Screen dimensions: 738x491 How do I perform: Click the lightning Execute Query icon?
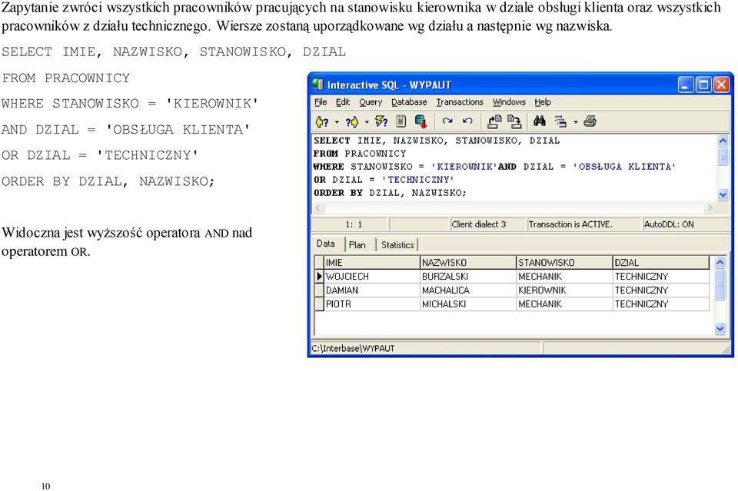point(381,122)
